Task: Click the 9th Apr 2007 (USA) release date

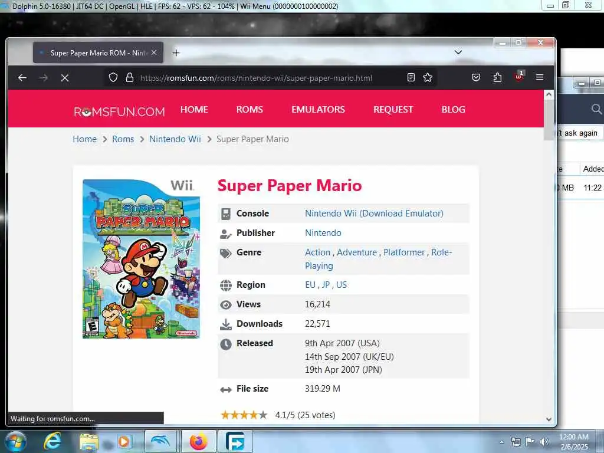Action: pyautogui.click(x=343, y=343)
